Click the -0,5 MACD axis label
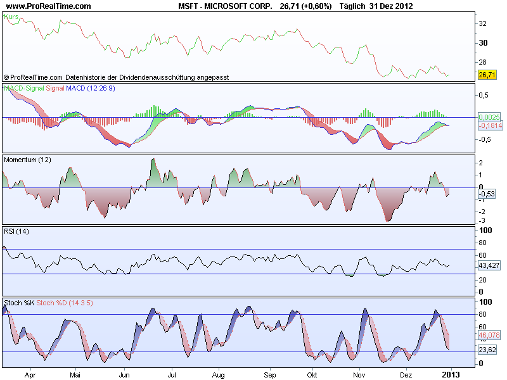Image resolution: width=507 pixels, height=380 pixels. point(484,139)
